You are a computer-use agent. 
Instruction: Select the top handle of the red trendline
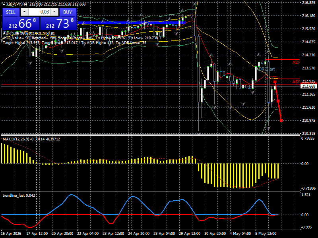[275, 82]
